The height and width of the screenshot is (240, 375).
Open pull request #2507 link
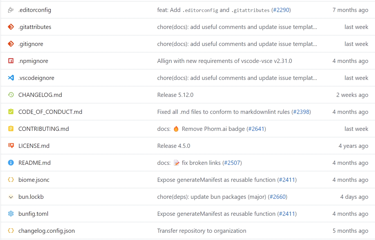tap(232, 163)
